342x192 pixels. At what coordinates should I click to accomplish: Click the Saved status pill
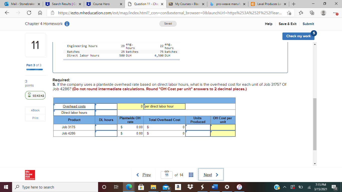coord(168,24)
